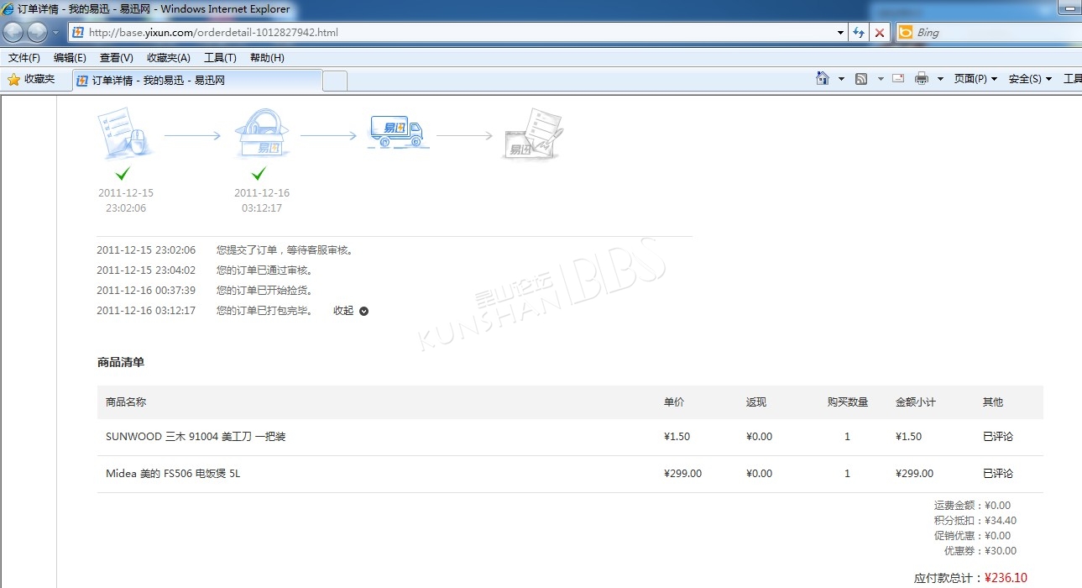Click the order submitted step icon

[x=125, y=133]
